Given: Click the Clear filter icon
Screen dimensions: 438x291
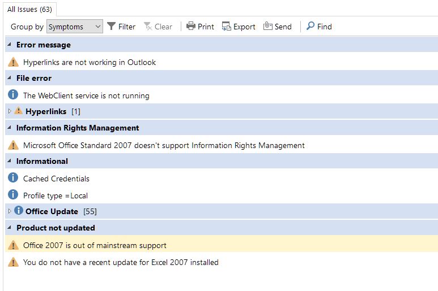Looking at the screenshot, I should point(148,26).
